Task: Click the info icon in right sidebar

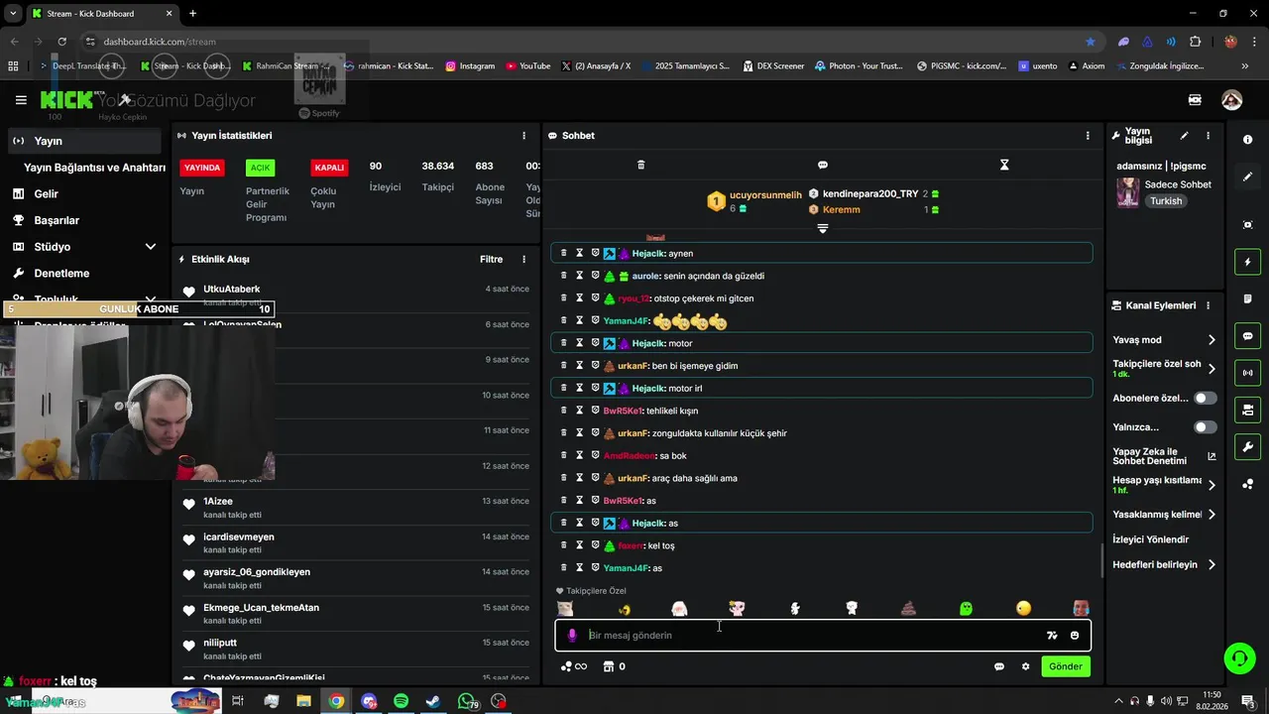Action: [x=1247, y=140]
